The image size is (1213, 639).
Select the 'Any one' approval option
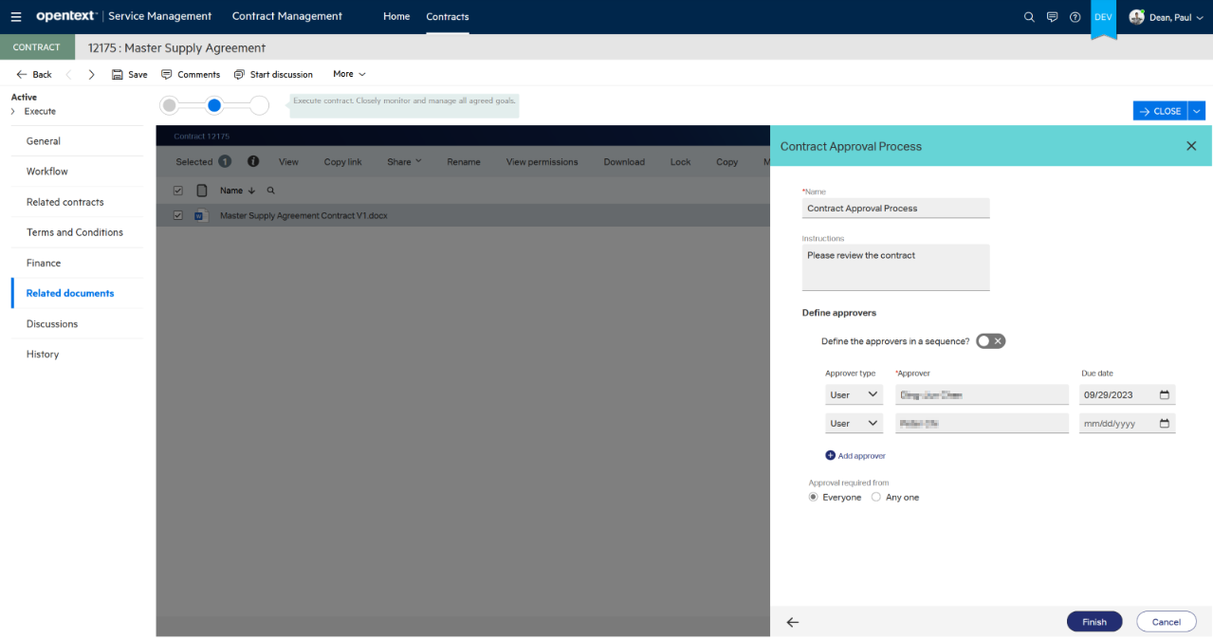click(x=875, y=497)
